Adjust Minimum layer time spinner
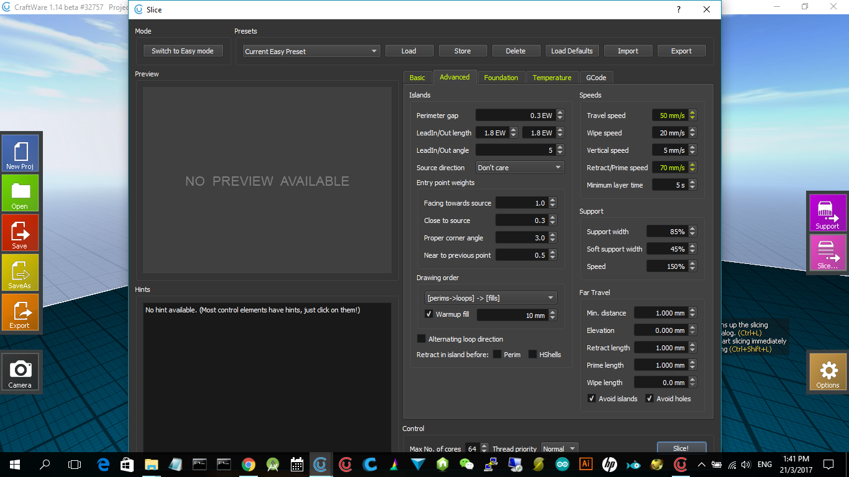 692,185
